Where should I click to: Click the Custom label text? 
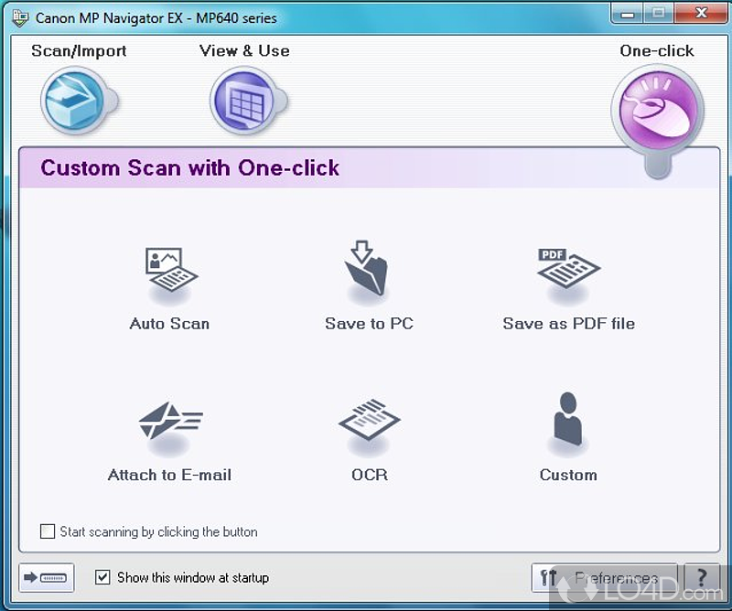pyautogui.click(x=568, y=475)
